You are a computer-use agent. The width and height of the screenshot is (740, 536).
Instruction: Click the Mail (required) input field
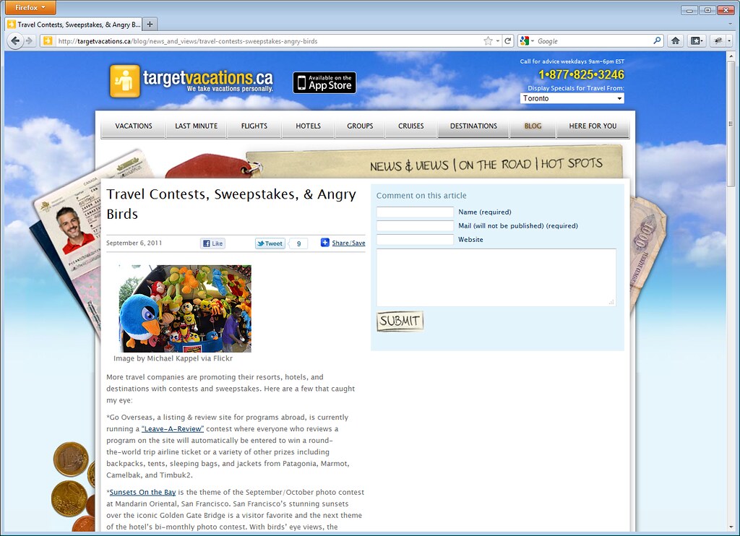coord(415,225)
